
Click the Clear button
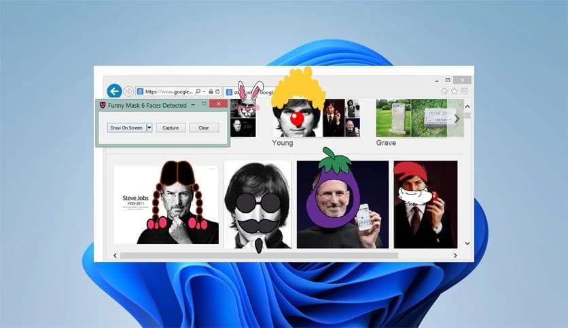pos(204,127)
